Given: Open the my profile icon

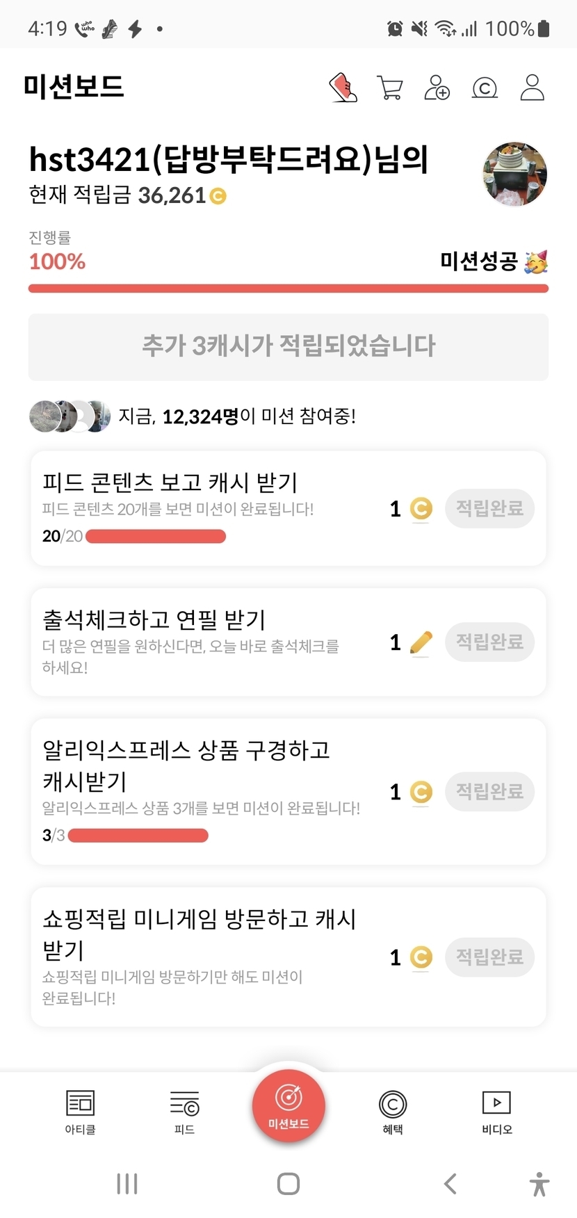Looking at the screenshot, I should tap(532, 88).
